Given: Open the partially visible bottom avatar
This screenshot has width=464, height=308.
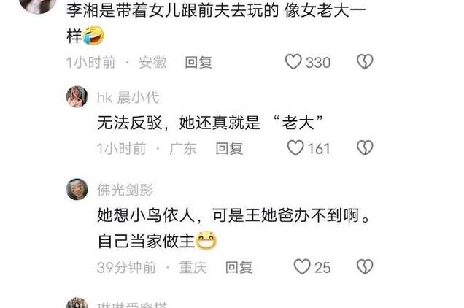Looking at the screenshot, I should coord(77,303).
